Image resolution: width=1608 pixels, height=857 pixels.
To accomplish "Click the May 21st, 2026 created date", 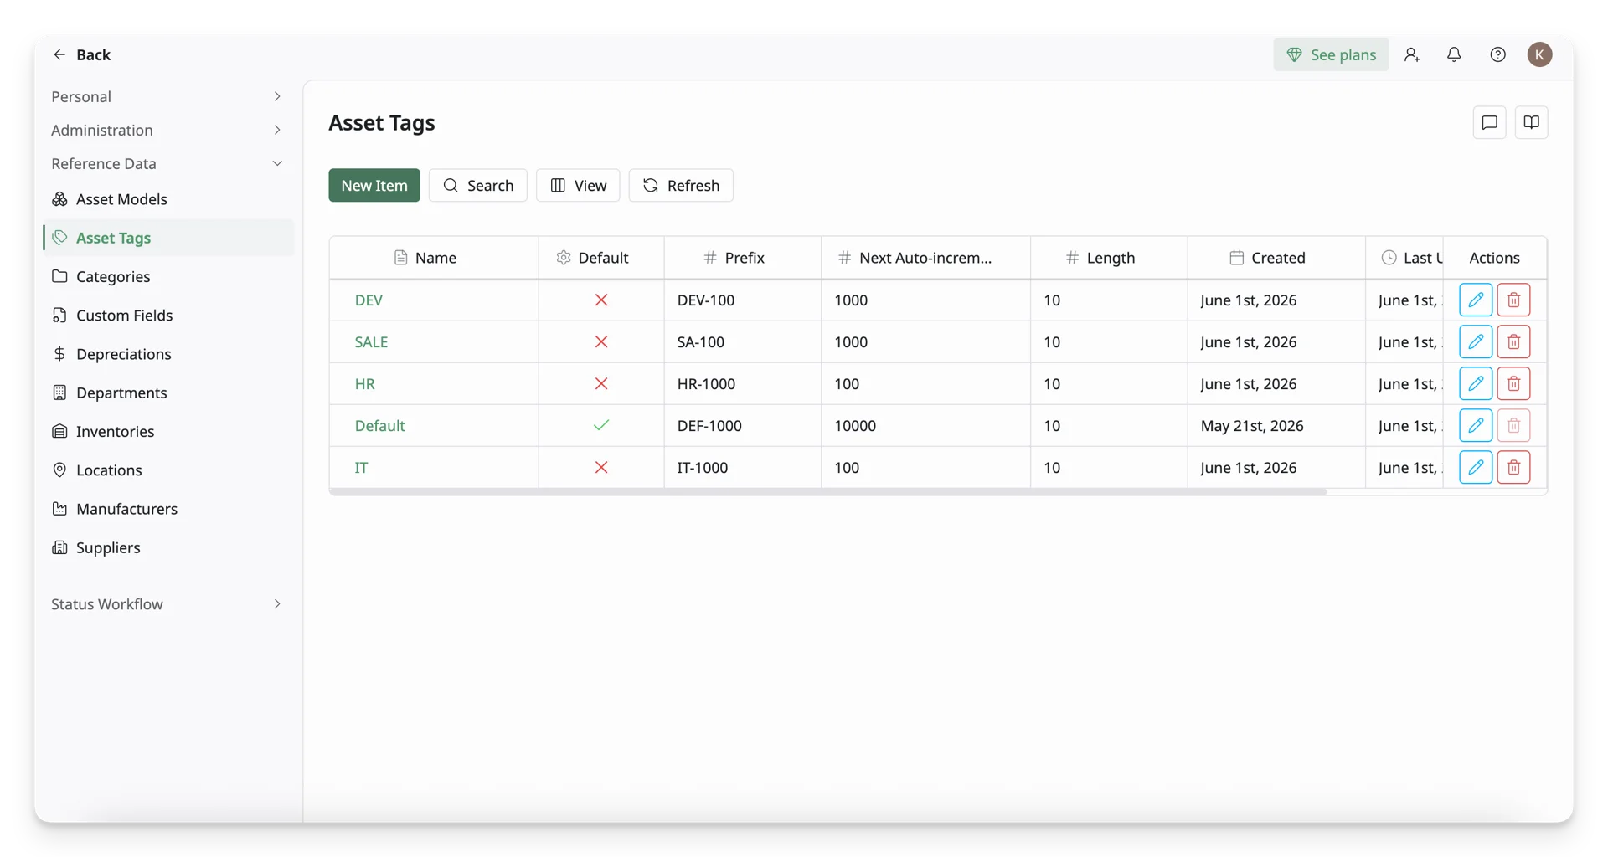I will coord(1252,426).
